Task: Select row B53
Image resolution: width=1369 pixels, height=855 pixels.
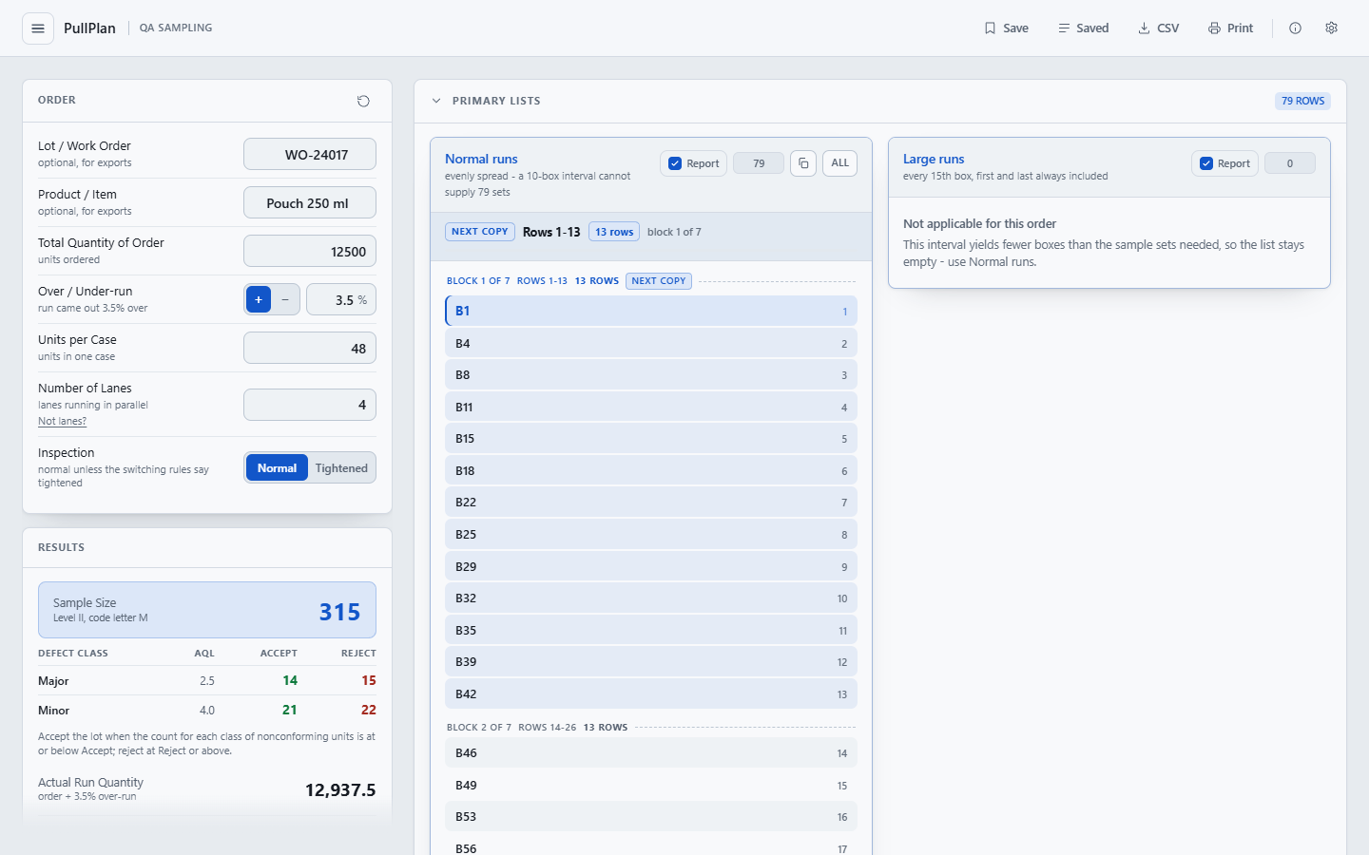Action: pos(651,816)
